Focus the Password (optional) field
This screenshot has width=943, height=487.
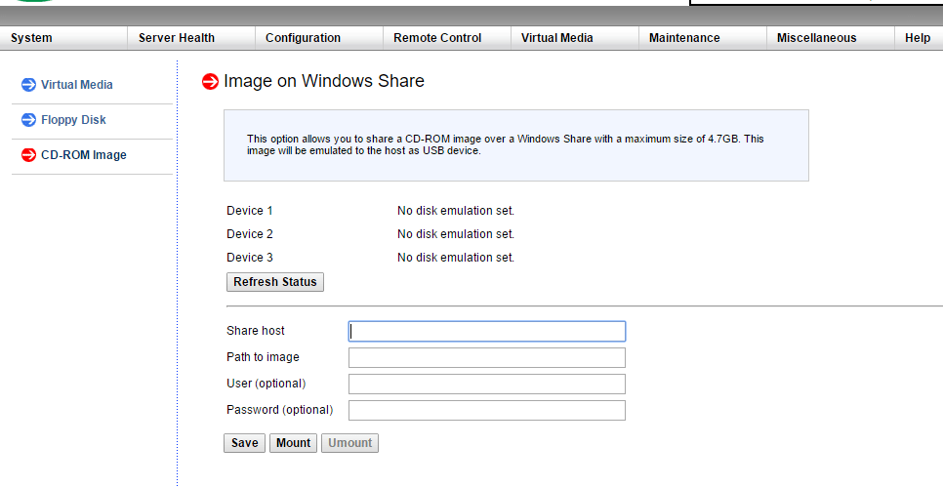[486, 410]
